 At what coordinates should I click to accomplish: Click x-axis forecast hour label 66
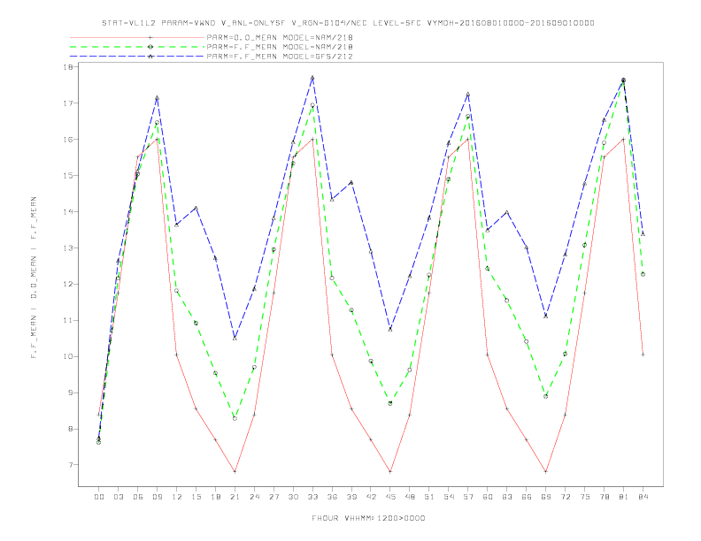pyautogui.click(x=527, y=497)
